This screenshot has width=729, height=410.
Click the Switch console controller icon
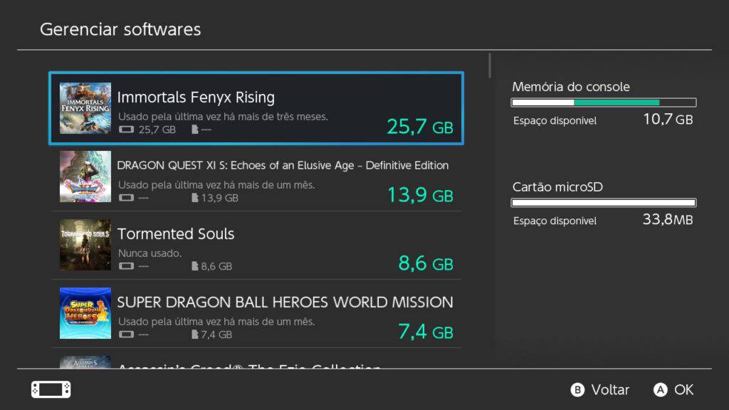tap(51, 389)
